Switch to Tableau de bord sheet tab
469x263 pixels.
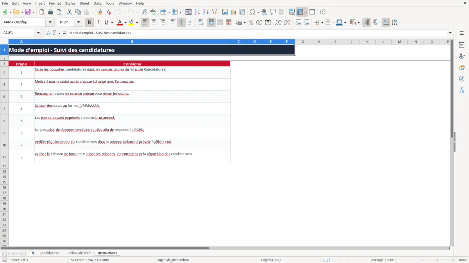tap(79, 253)
